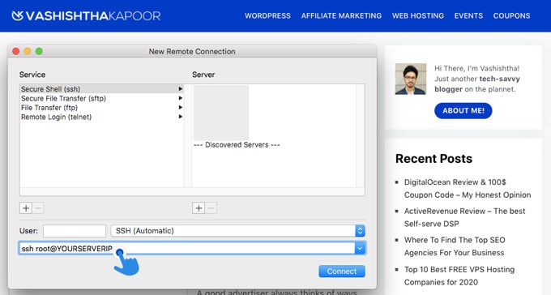
Task: Open the command history dropdown arrow
Action: (360, 249)
